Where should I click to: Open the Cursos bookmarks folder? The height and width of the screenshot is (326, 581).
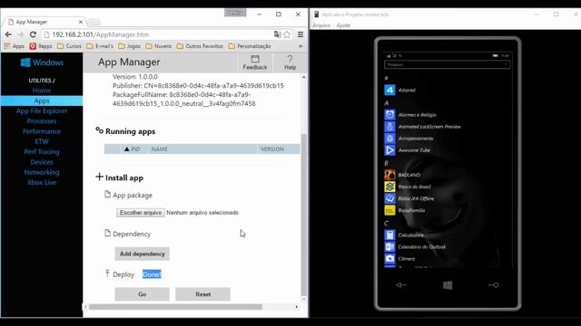pyautogui.click(x=69, y=46)
